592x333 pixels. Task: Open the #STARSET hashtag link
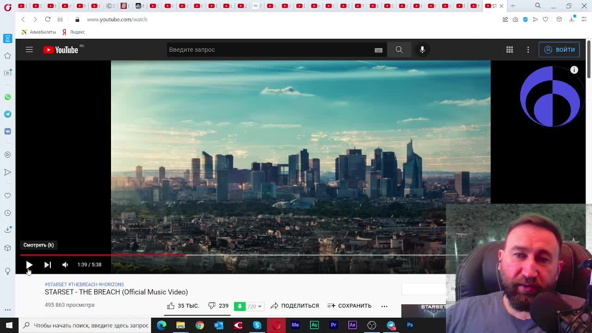coord(56,284)
